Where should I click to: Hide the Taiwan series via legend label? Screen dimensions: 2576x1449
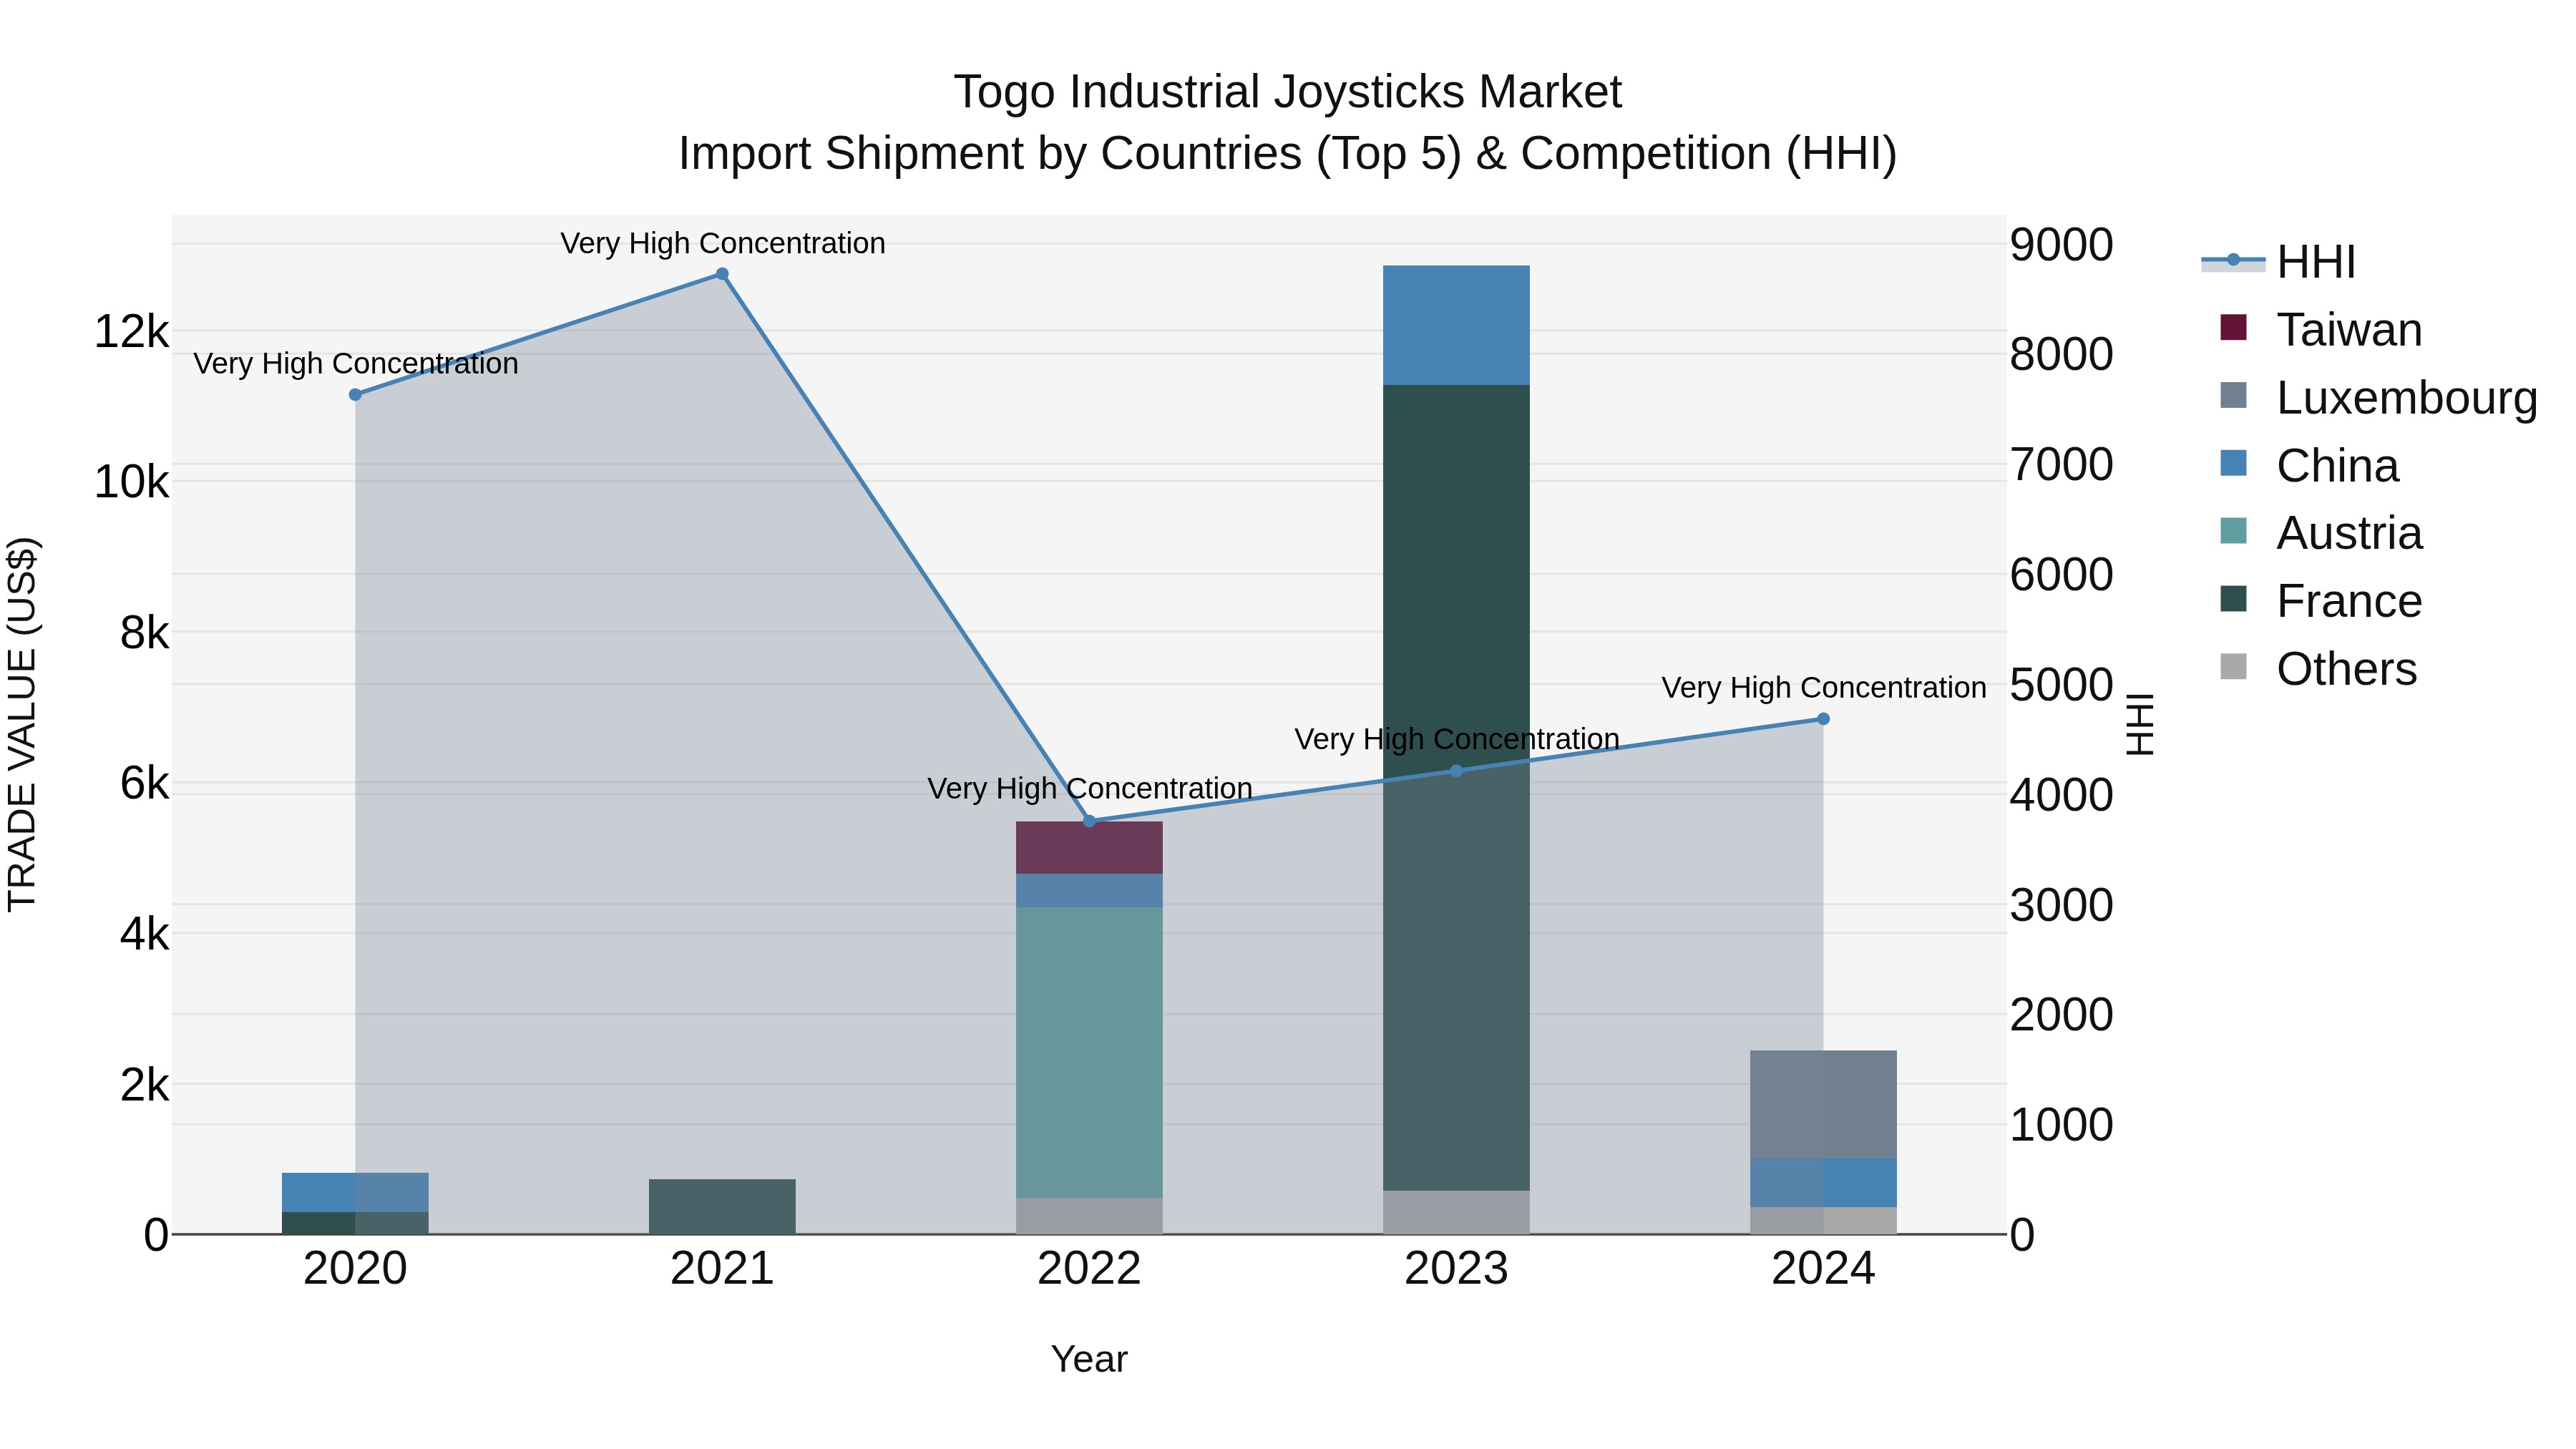[x=2349, y=330]
